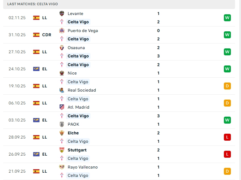Image resolution: width=241 pixels, height=180 pixels.
Task: Click the L badge for the Elche match
Action: 227,137
